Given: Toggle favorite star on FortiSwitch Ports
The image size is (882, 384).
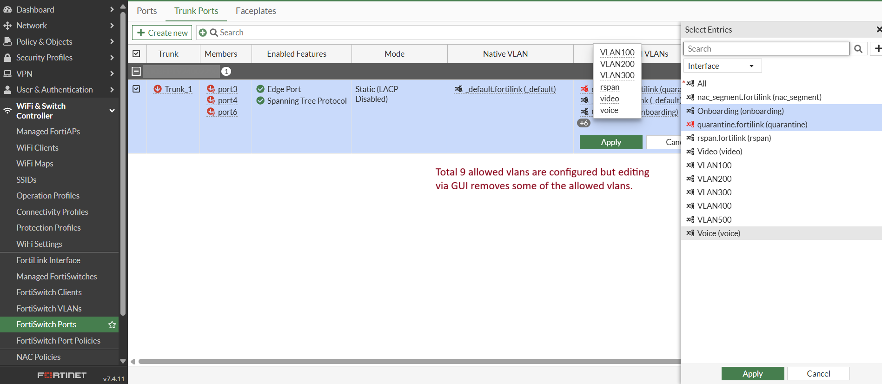Looking at the screenshot, I should [112, 324].
